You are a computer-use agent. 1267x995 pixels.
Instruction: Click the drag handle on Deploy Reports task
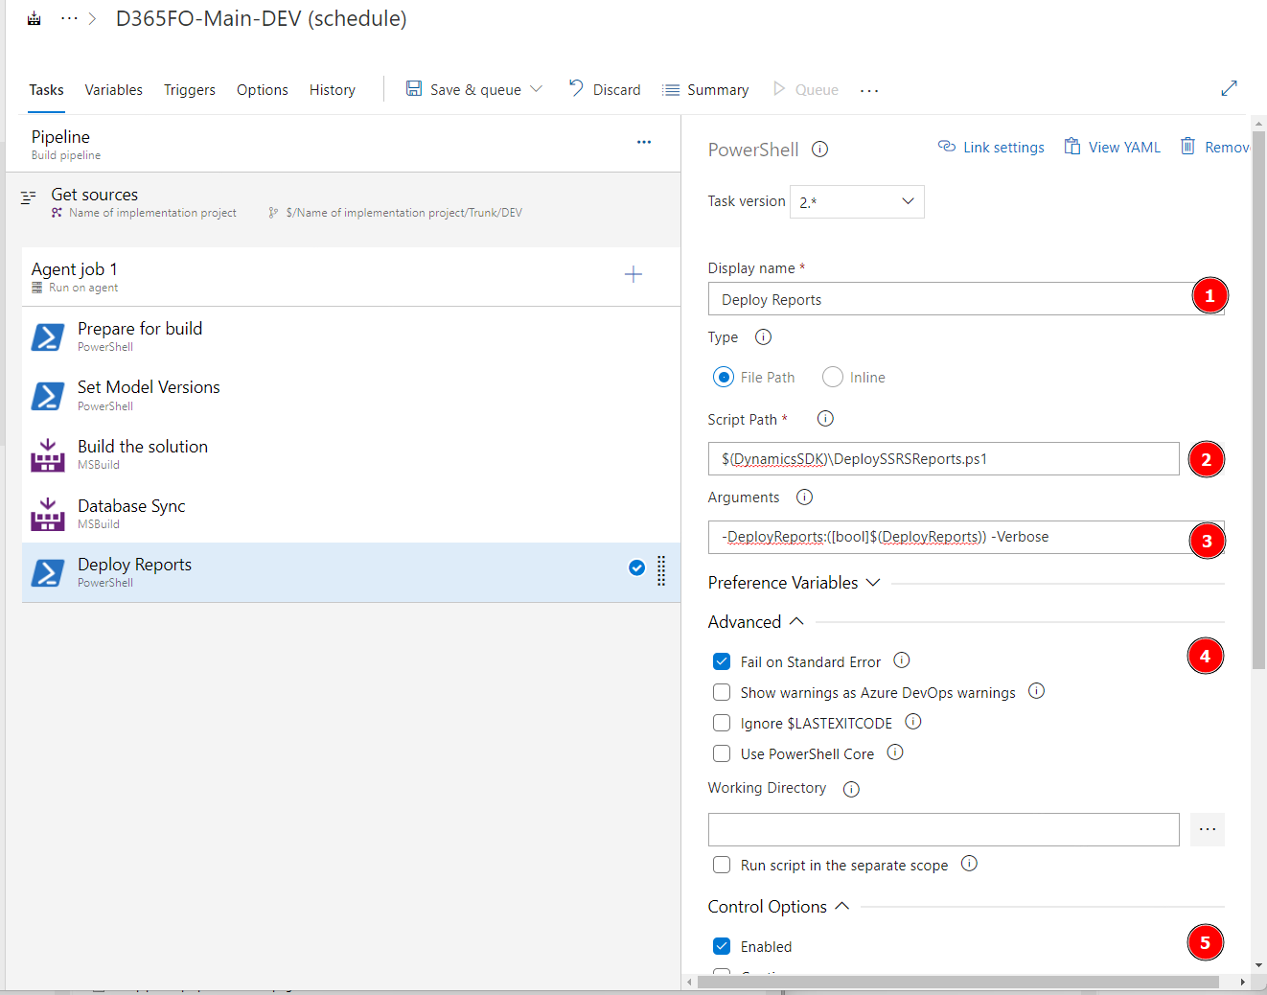661,571
